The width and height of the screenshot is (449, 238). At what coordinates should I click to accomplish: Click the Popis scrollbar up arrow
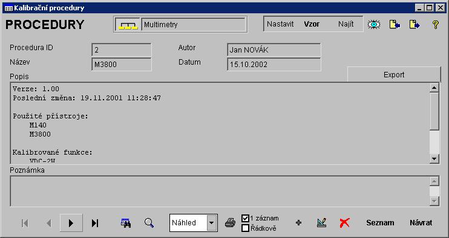coord(434,88)
